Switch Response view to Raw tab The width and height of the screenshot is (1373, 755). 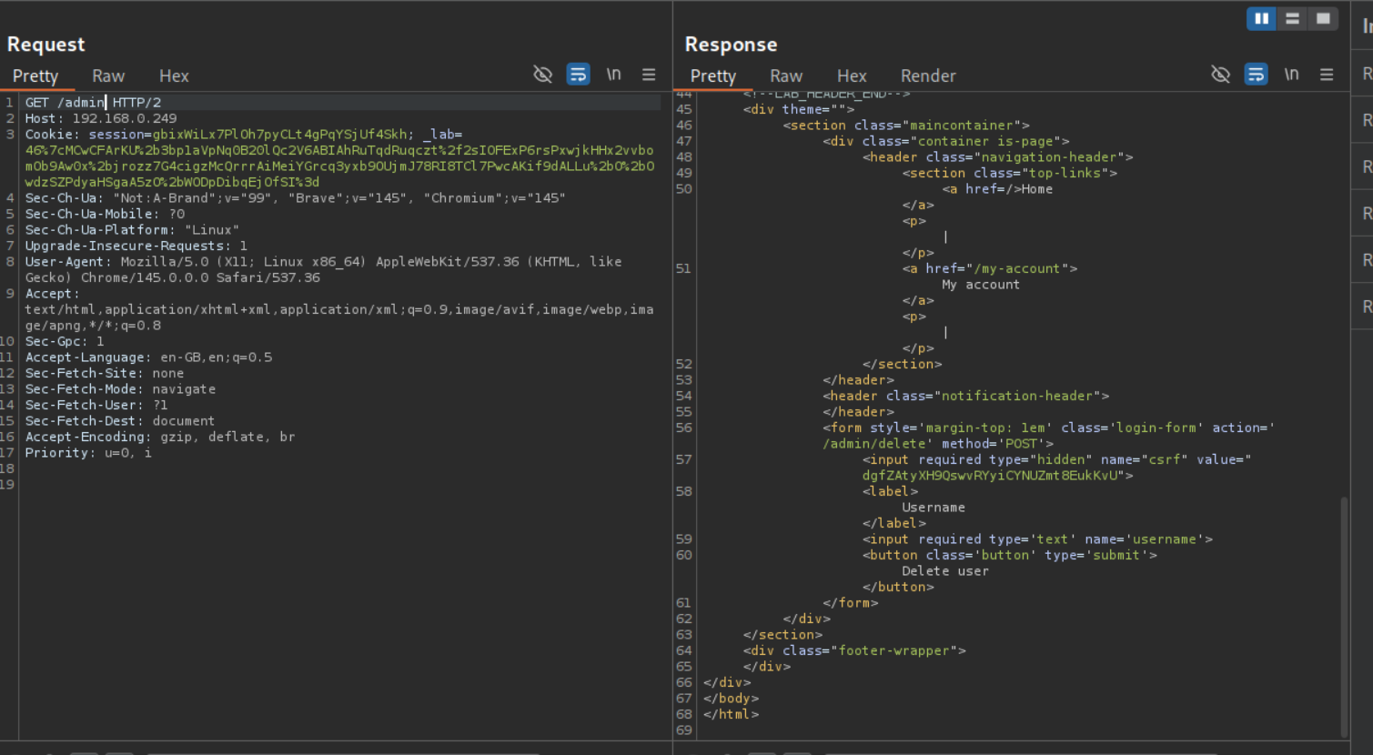tap(786, 76)
